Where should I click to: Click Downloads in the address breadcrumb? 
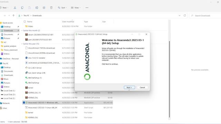tap(37, 15)
